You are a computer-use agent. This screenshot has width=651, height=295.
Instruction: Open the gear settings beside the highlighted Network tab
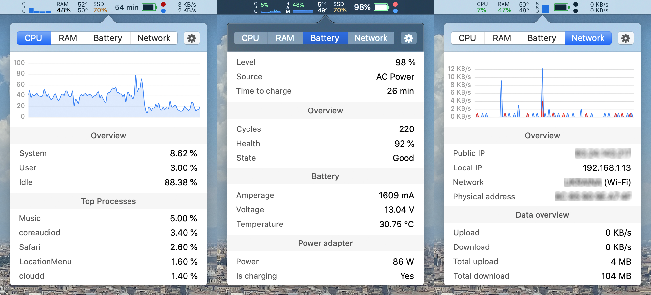point(625,38)
